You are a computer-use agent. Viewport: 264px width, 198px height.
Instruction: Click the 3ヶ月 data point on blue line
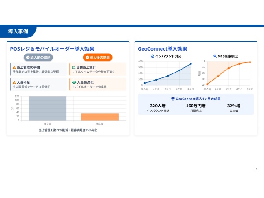click(179, 70)
